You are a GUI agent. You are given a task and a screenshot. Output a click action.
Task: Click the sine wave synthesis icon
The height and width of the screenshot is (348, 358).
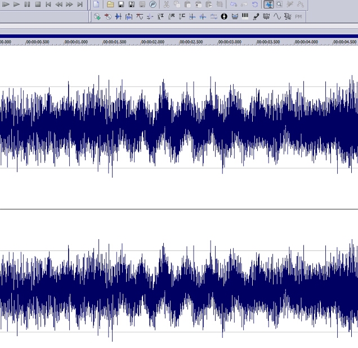(x=277, y=16)
